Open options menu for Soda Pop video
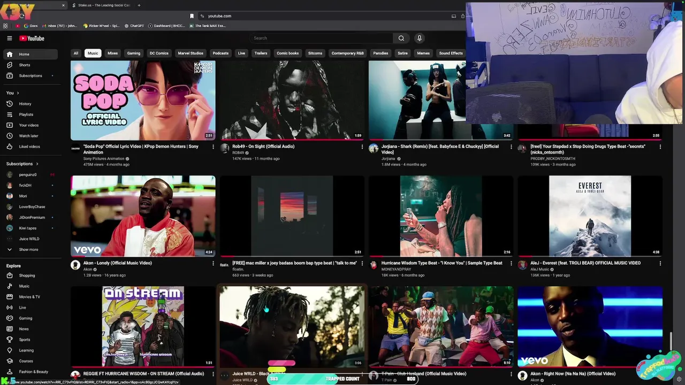This screenshot has width=685, height=385. pos(213,147)
